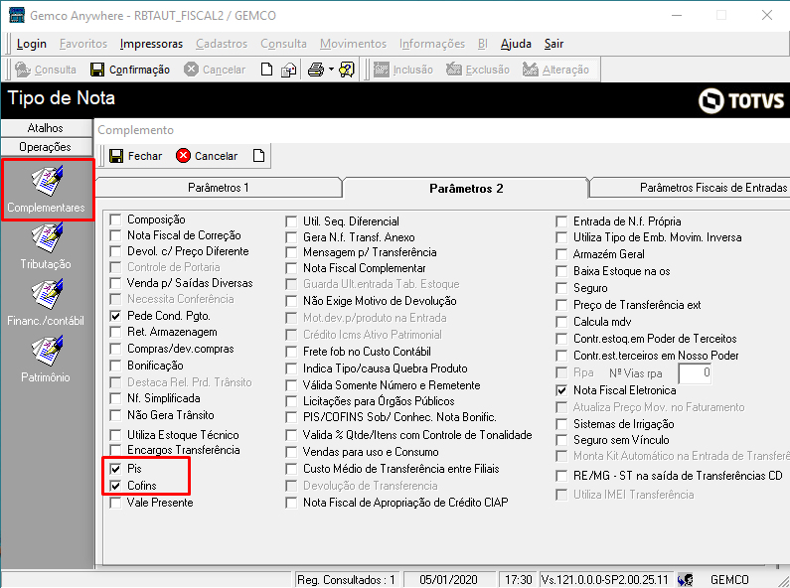This screenshot has width=790, height=588.
Task: Open the Login menu
Action: (31, 44)
